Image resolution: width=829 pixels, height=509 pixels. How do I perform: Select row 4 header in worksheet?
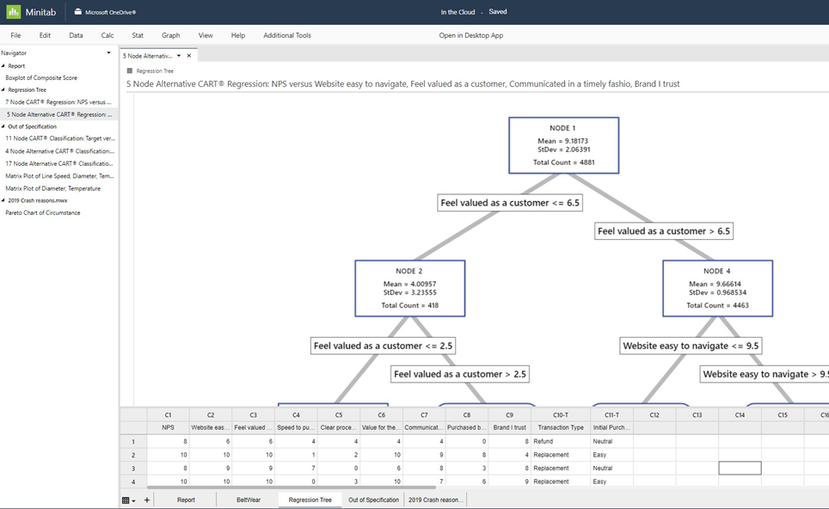pos(133,481)
